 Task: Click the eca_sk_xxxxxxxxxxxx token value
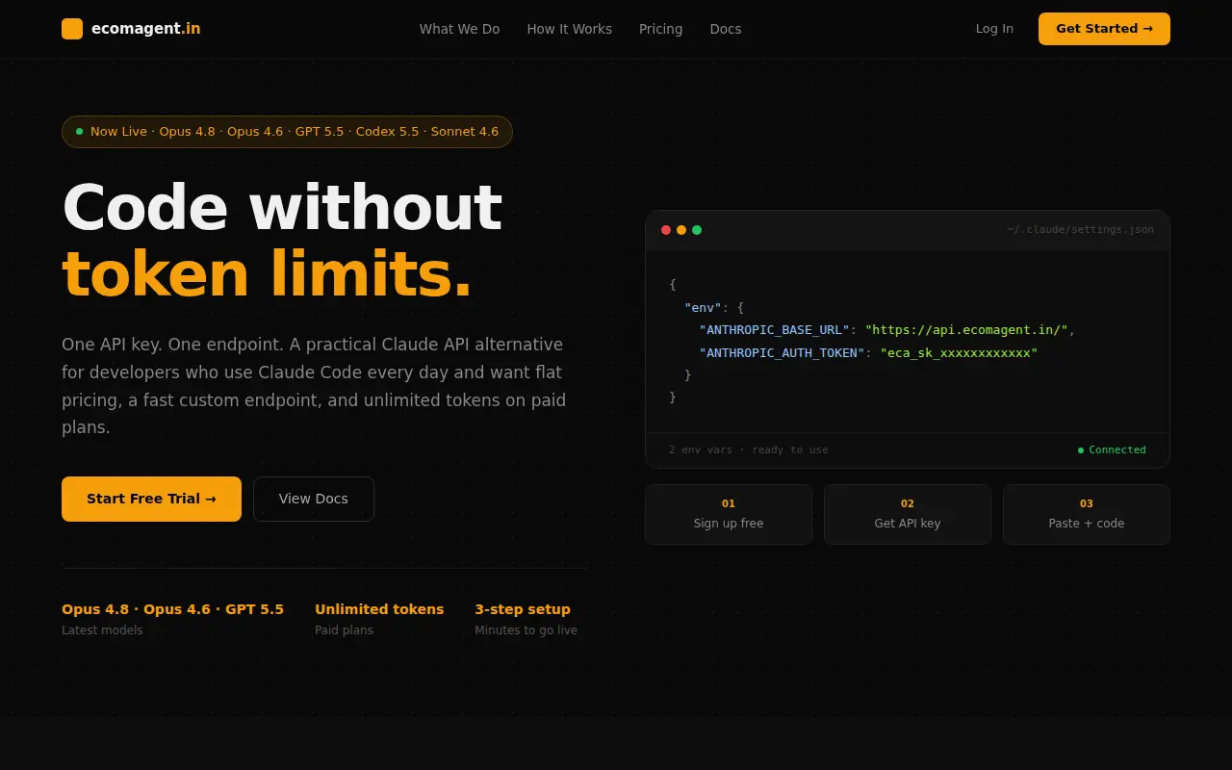coord(959,353)
